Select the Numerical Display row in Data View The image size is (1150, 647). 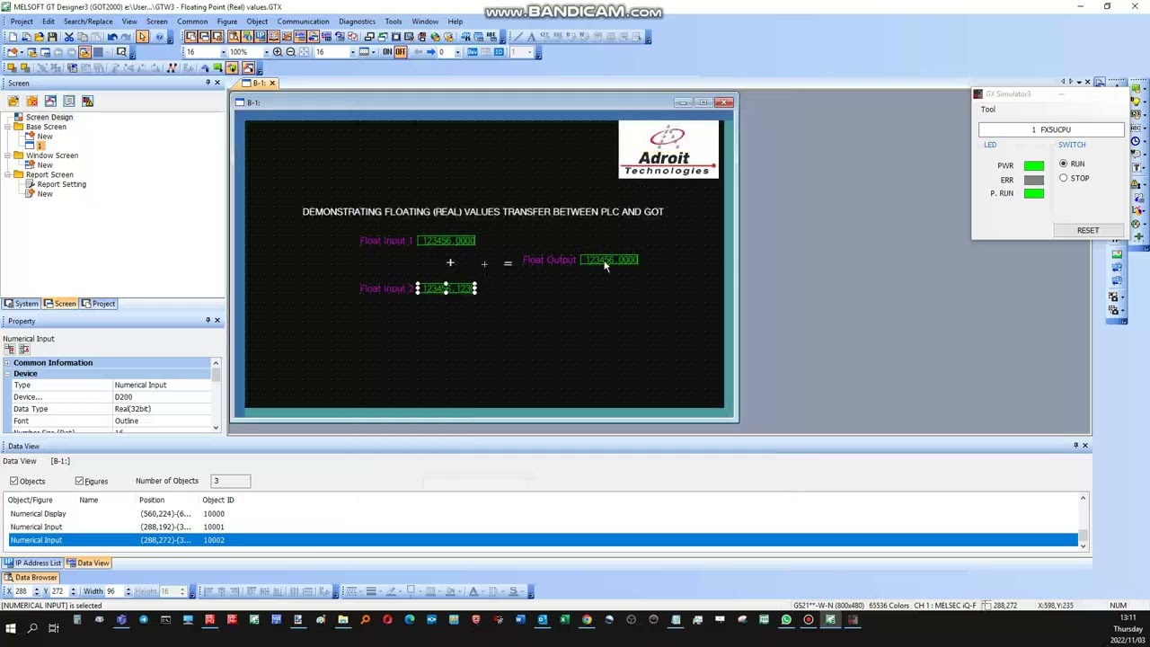543,514
